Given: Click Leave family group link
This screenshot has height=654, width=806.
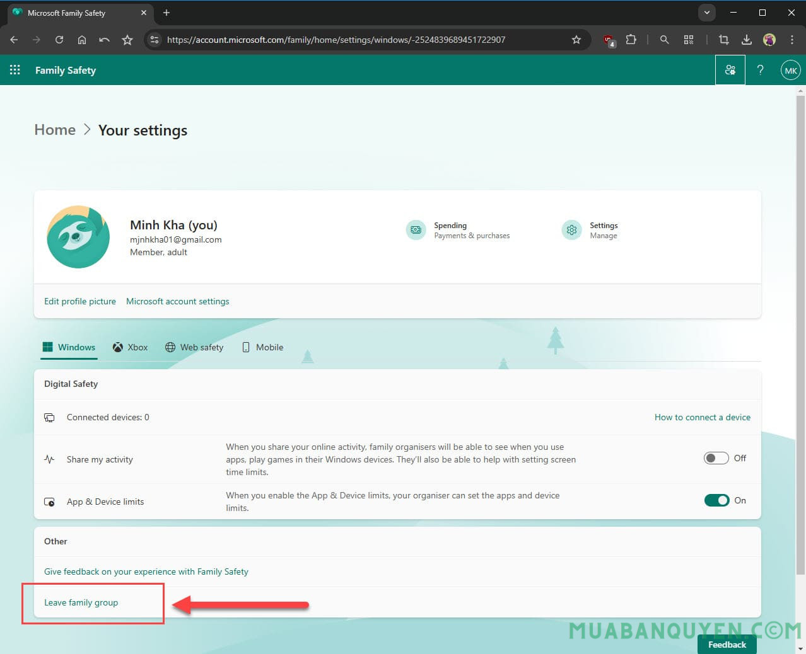Looking at the screenshot, I should pyautogui.click(x=81, y=602).
